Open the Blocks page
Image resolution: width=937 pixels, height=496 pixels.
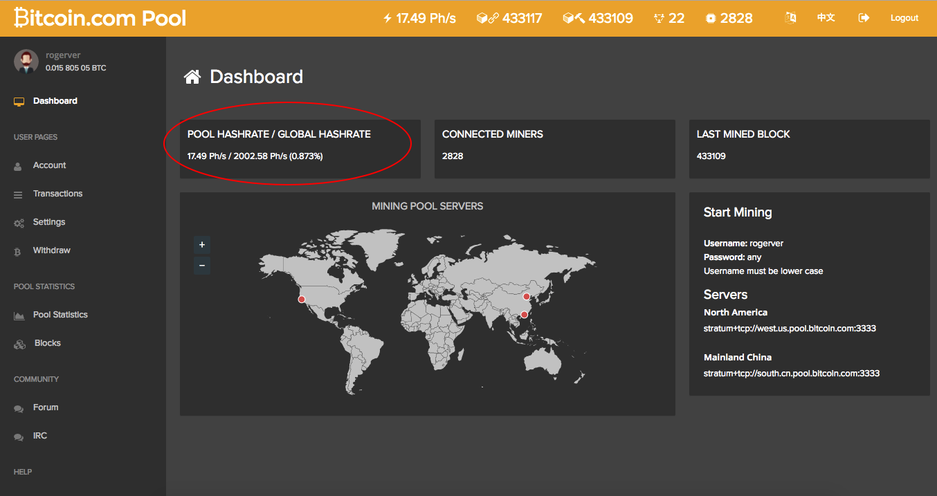pos(48,343)
